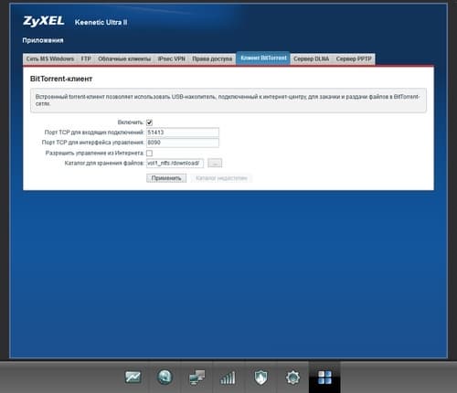This screenshot has width=457, height=393.
Task: Click the ZyXEL logo
Action: pos(44,21)
